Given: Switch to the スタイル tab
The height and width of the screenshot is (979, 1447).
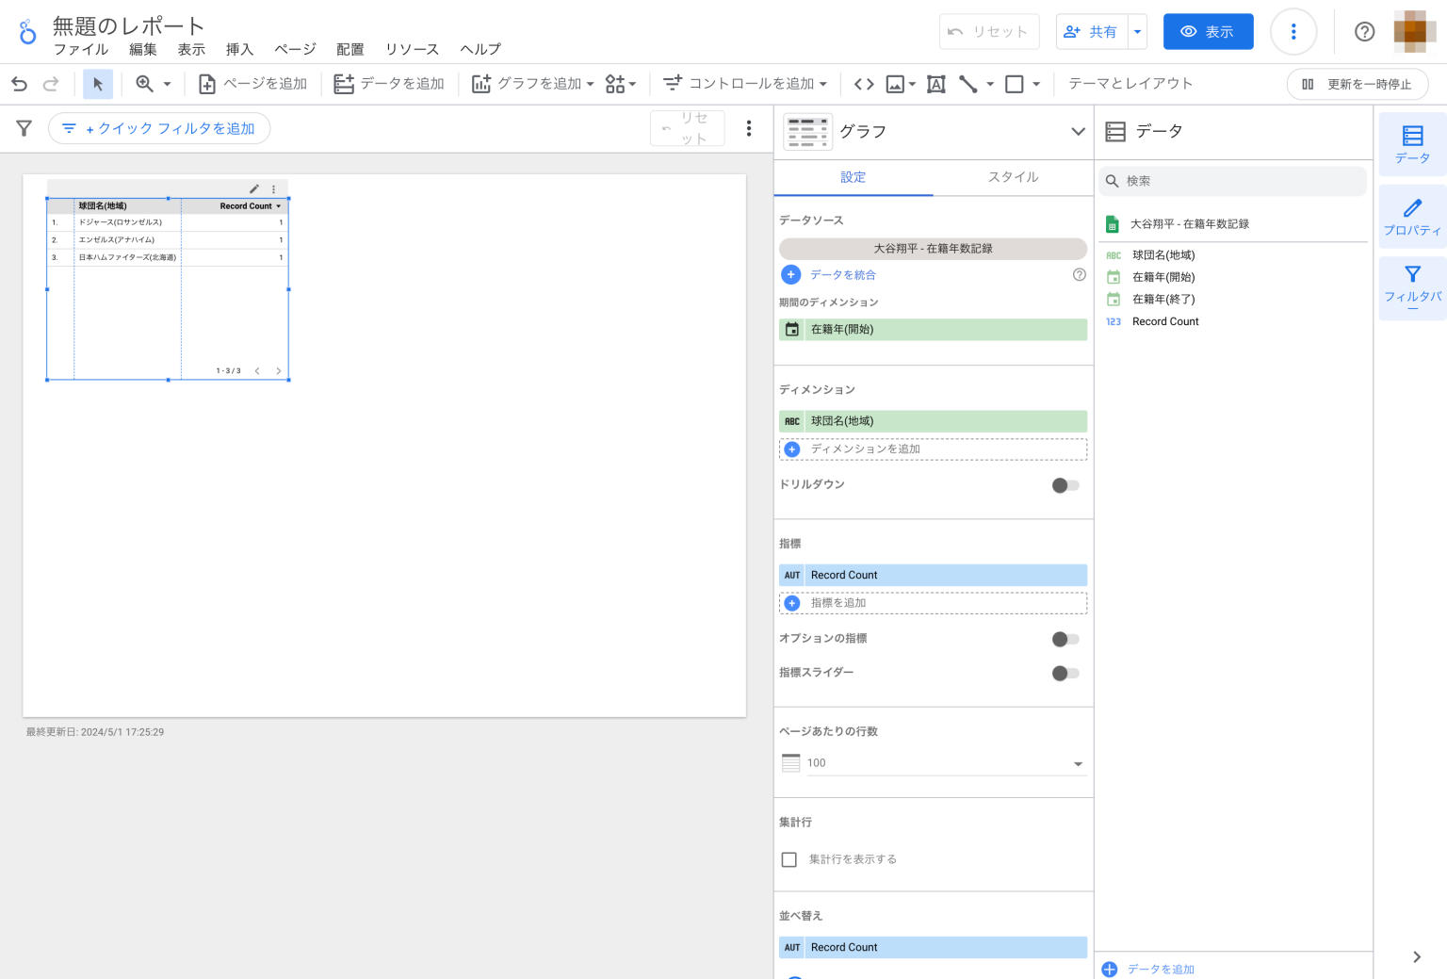Looking at the screenshot, I should tap(1014, 177).
